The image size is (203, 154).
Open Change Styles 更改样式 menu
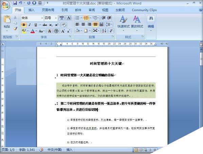tap(137, 23)
